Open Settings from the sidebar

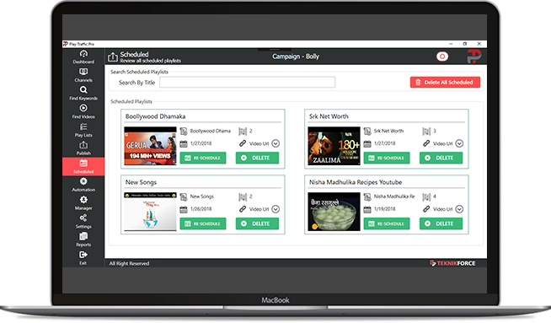click(83, 221)
